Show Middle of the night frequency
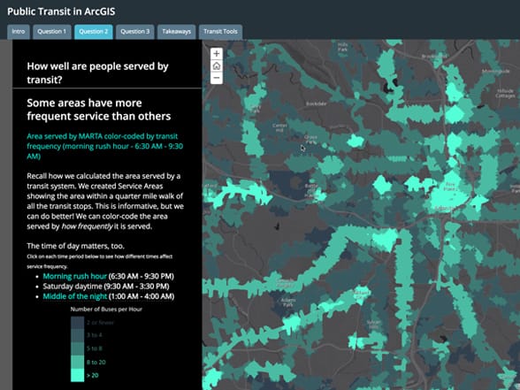The width and height of the screenshot is (520, 390). click(75, 296)
